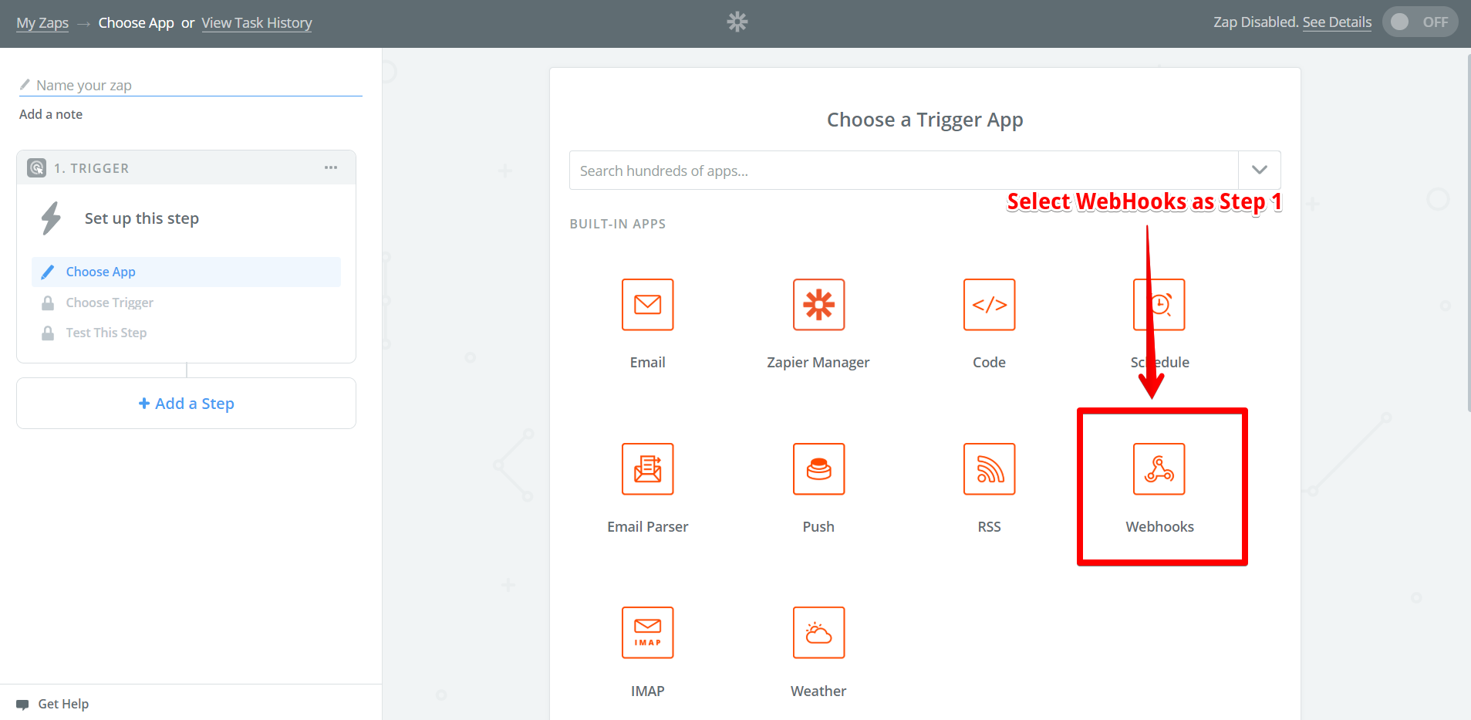This screenshot has height=720, width=1471.
Task: Click the Code app label
Action: (989, 362)
